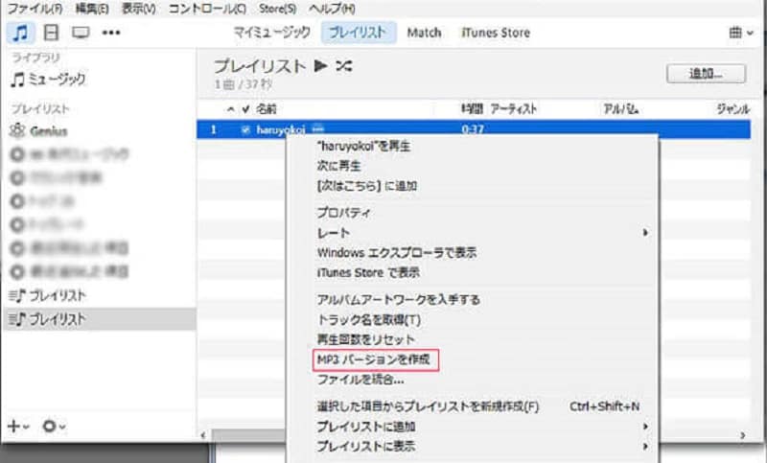Open ヘルプ(H) menu
The height and width of the screenshot is (463, 767).
coord(332,9)
